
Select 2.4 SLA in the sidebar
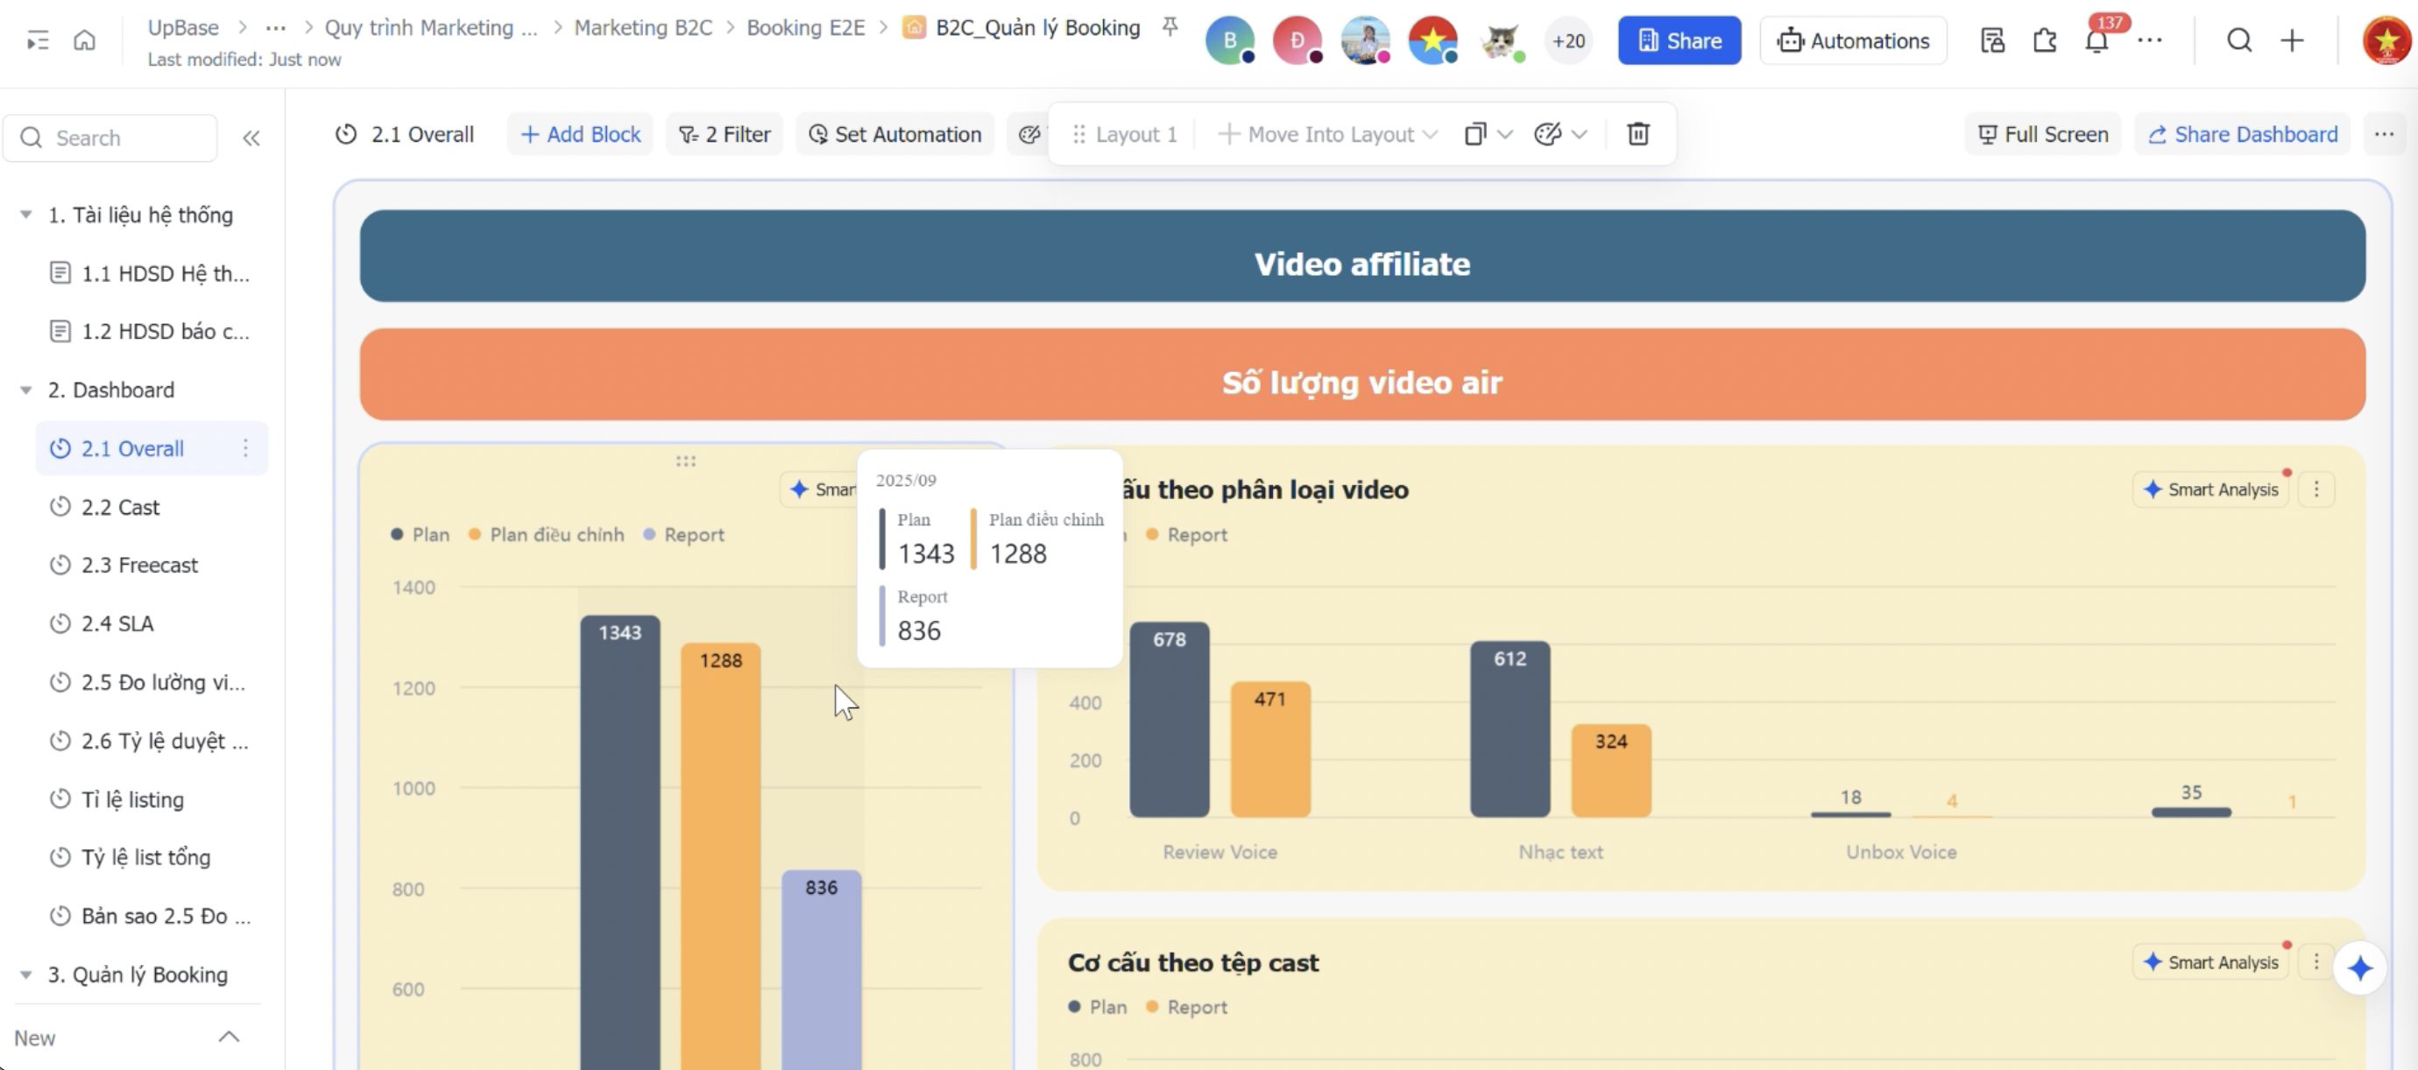pyautogui.click(x=117, y=623)
